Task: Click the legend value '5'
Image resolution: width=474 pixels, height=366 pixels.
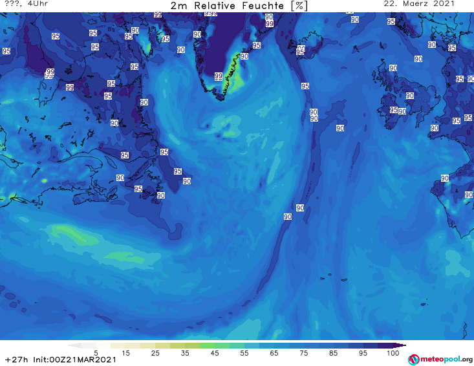Action: pyautogui.click(x=96, y=353)
